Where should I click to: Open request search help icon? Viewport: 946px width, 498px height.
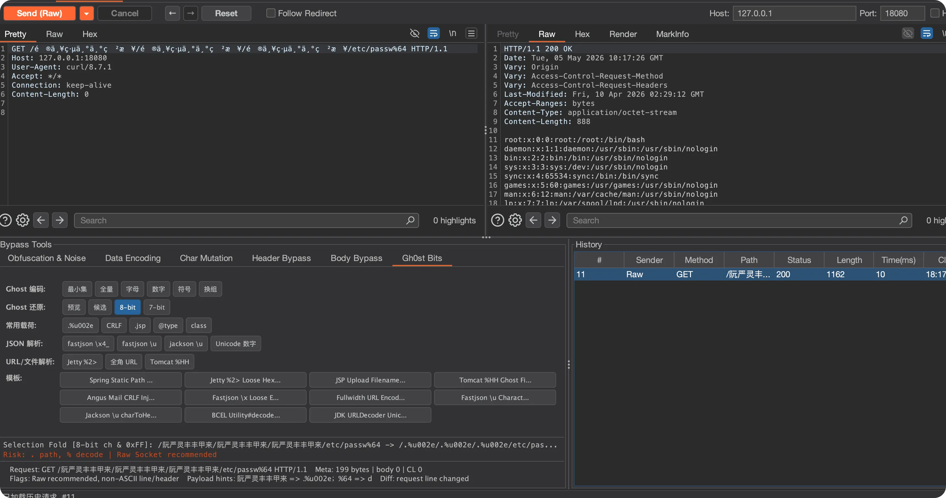click(6, 220)
